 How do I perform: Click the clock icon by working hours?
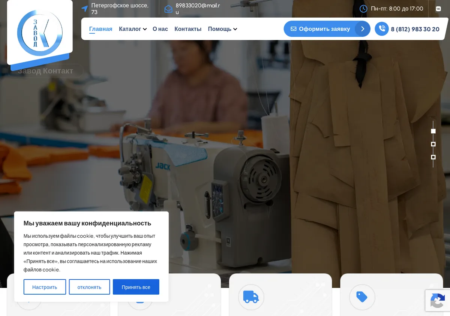363,9
